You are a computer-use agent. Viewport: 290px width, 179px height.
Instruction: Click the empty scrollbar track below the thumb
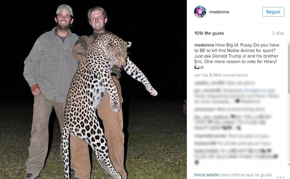click(x=289, y=129)
